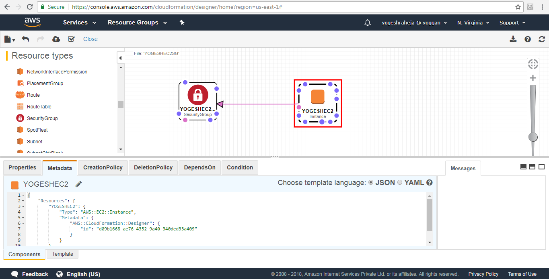
Task: Refresh the diagram with refresh icon
Action: (542, 39)
